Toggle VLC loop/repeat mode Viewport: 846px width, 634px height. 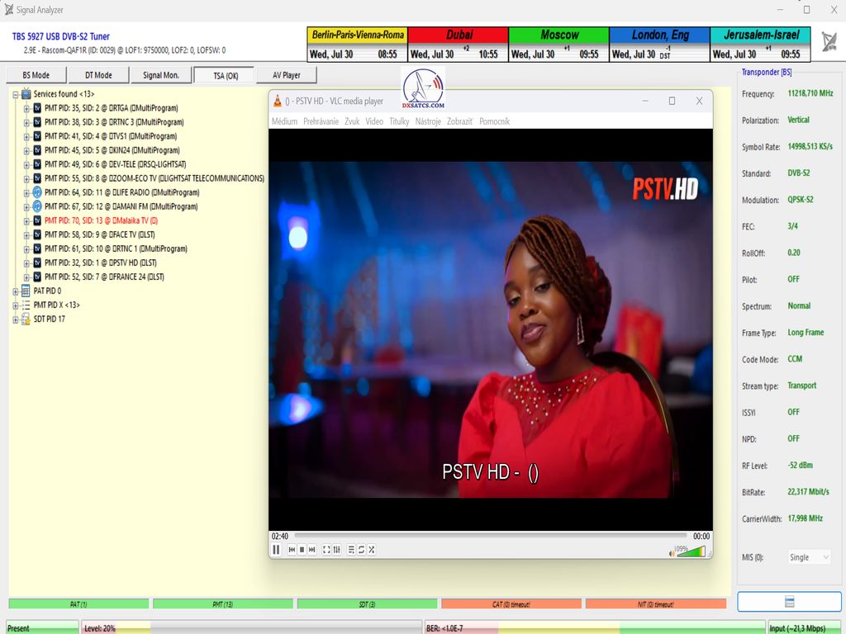coord(361,550)
